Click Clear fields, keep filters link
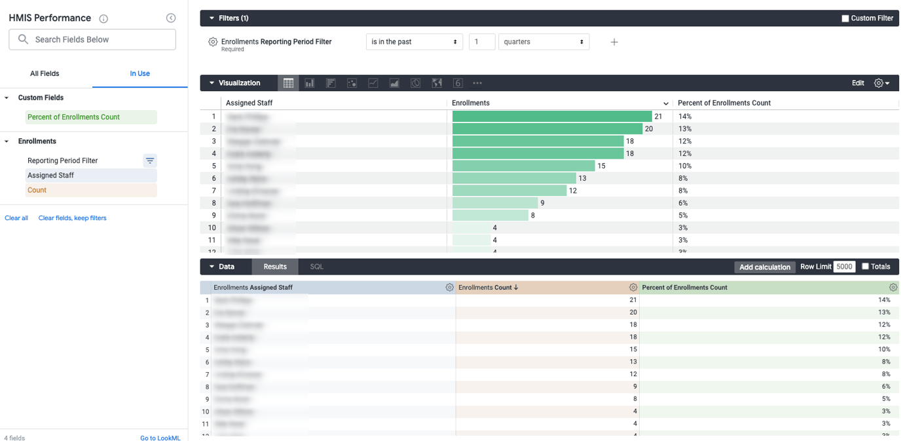 click(72, 218)
